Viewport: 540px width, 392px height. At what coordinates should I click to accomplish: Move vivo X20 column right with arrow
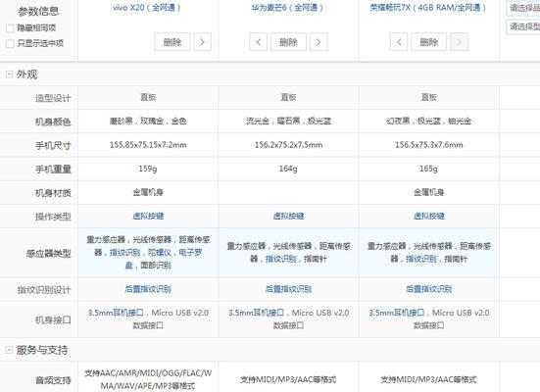click(203, 42)
